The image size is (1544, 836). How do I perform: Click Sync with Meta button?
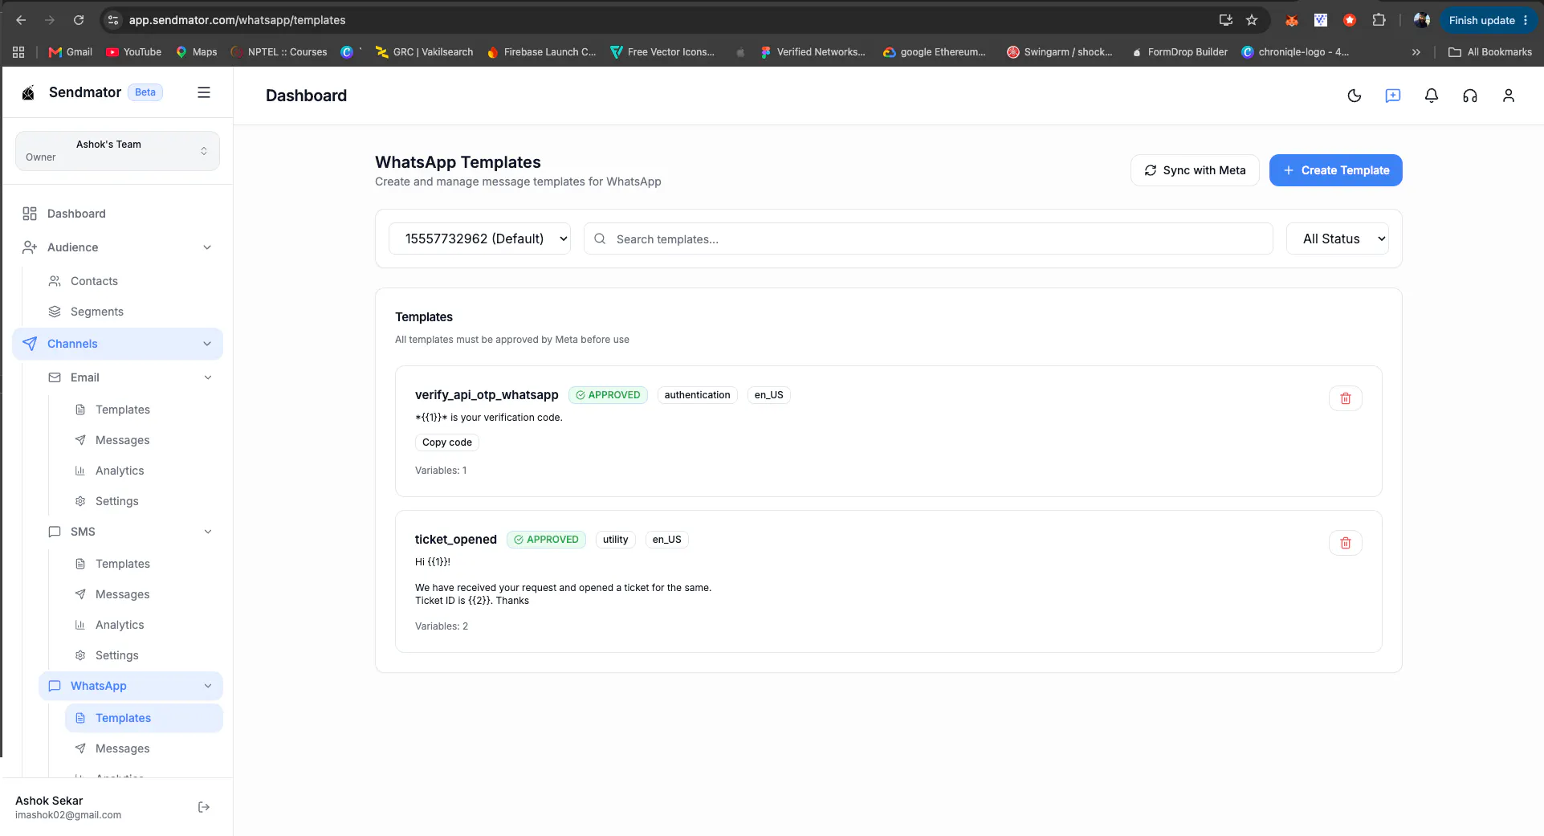click(1195, 170)
